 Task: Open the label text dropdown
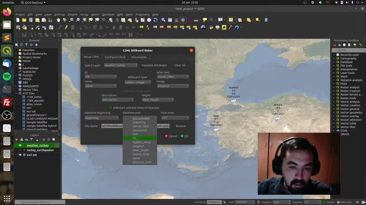point(173,76)
